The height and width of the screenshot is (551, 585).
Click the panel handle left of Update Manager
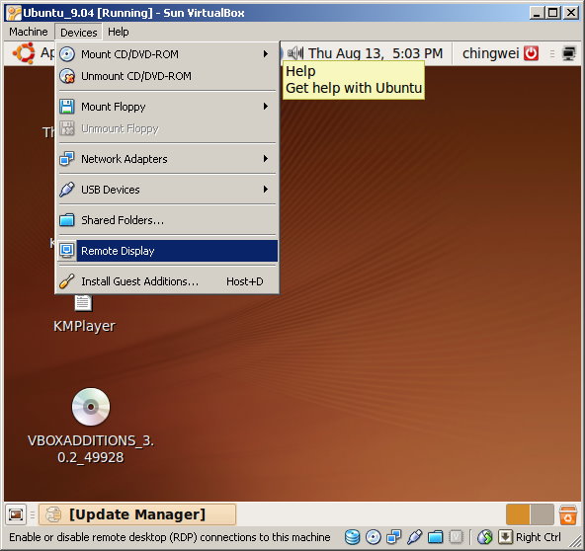(x=33, y=514)
